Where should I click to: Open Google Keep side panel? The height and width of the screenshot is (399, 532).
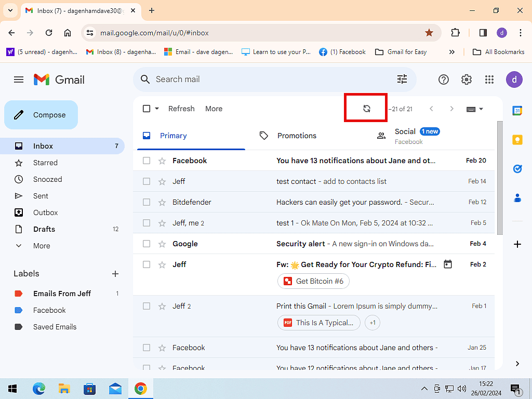coord(517,140)
